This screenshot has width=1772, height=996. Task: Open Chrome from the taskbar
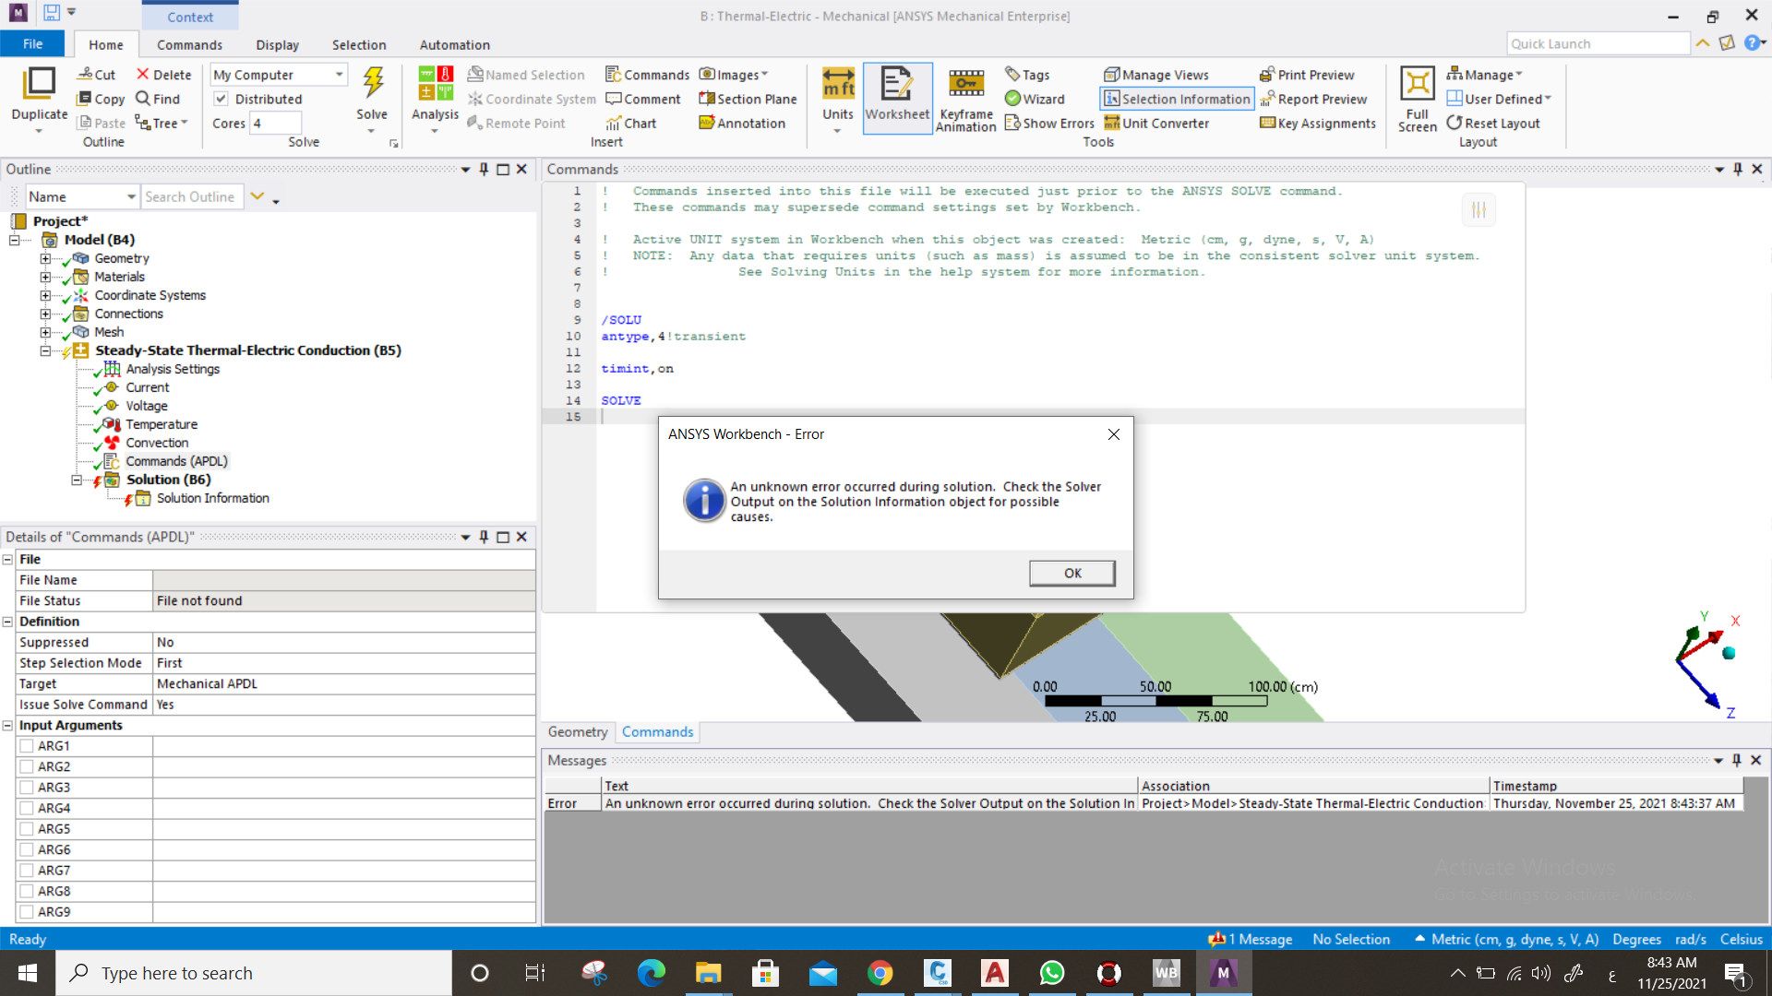click(880, 973)
